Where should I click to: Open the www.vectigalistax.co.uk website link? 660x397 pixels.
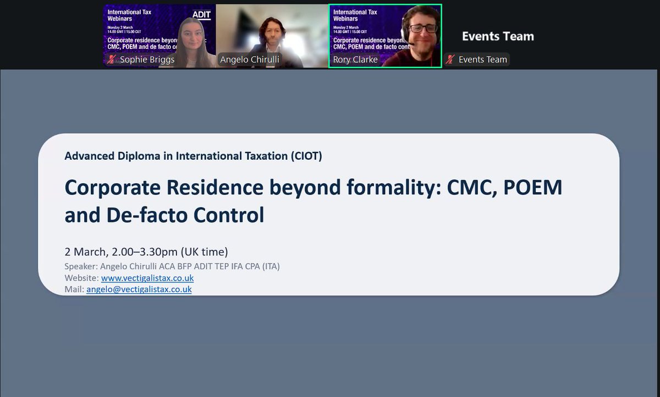(147, 278)
